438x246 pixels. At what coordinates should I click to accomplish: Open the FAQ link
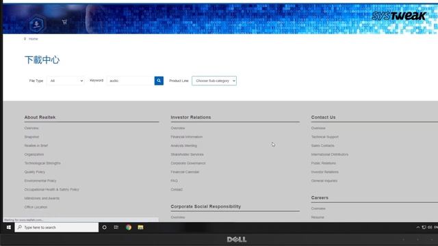coord(174,180)
